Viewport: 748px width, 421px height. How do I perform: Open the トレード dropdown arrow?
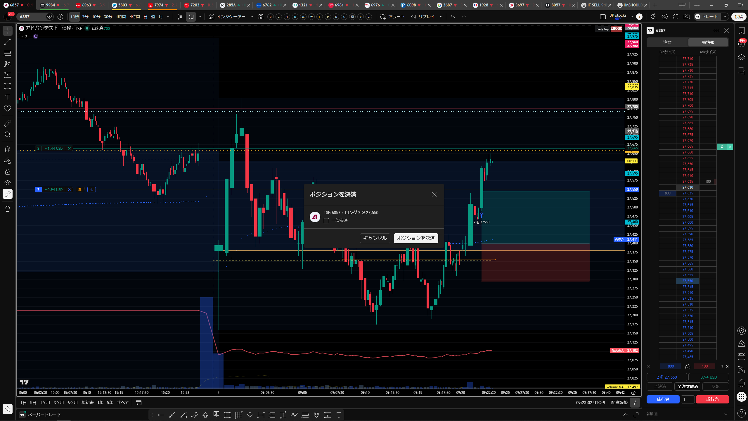[725, 17]
